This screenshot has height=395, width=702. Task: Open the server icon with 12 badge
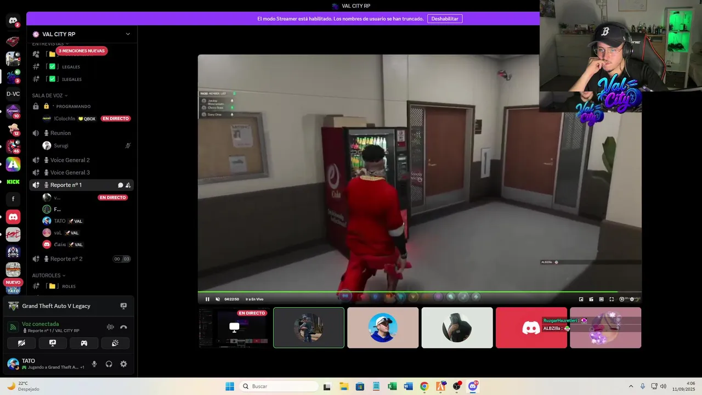13,129
